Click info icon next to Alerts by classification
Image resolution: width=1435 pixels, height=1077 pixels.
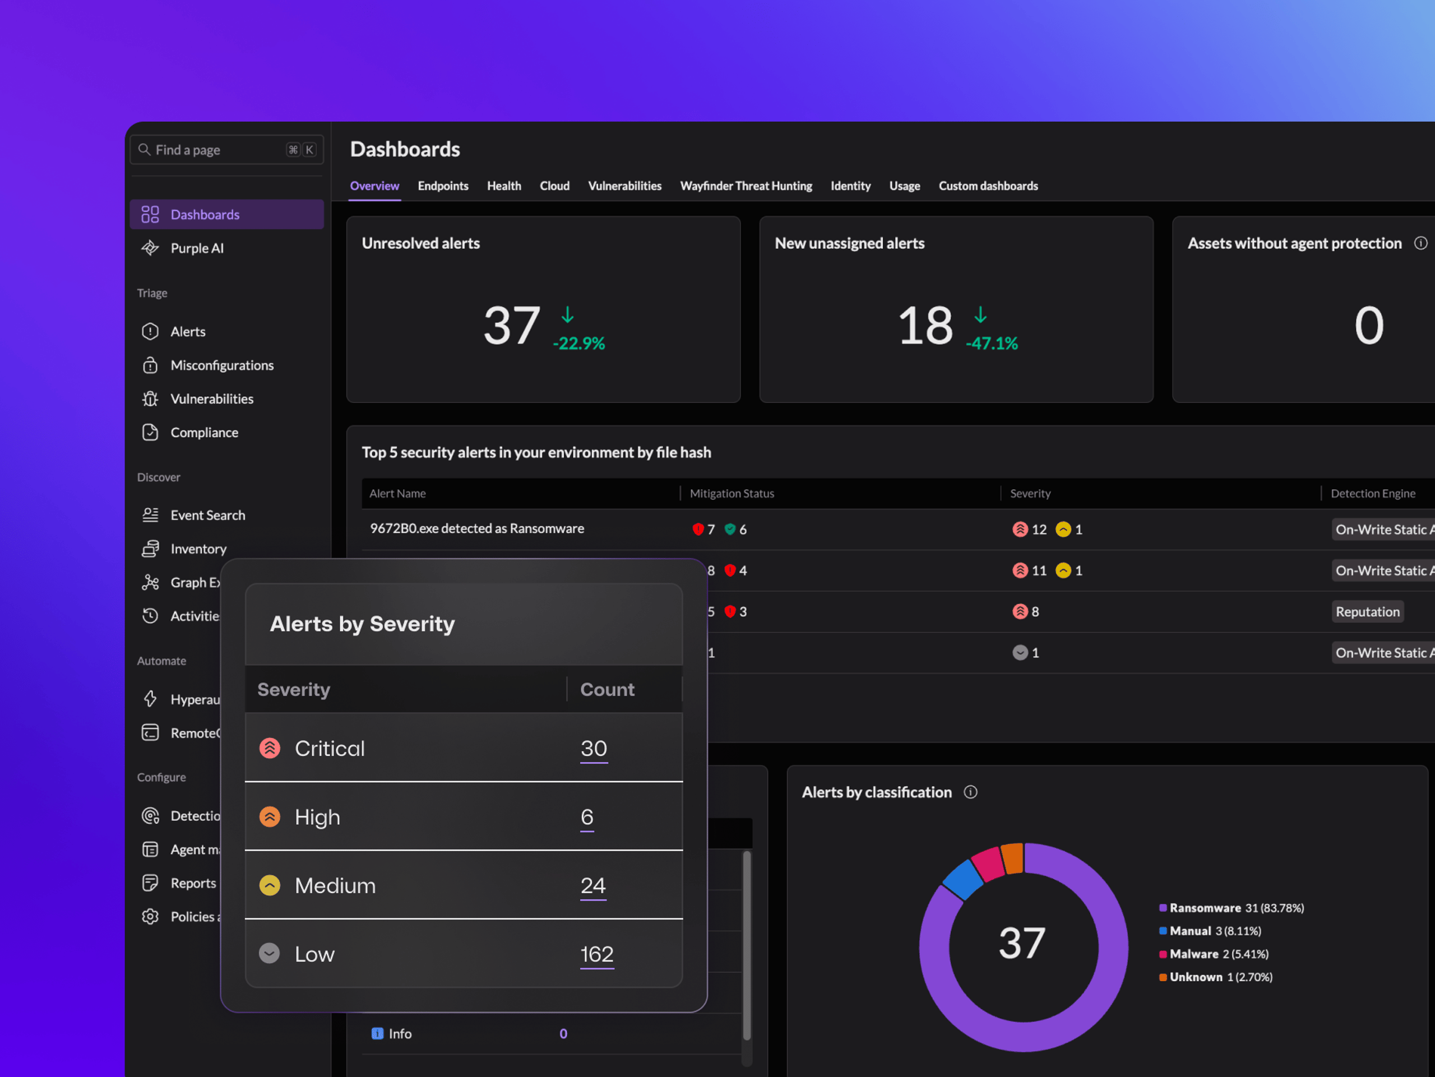(x=970, y=793)
